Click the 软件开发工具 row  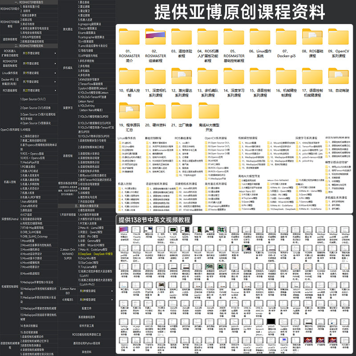87,326
